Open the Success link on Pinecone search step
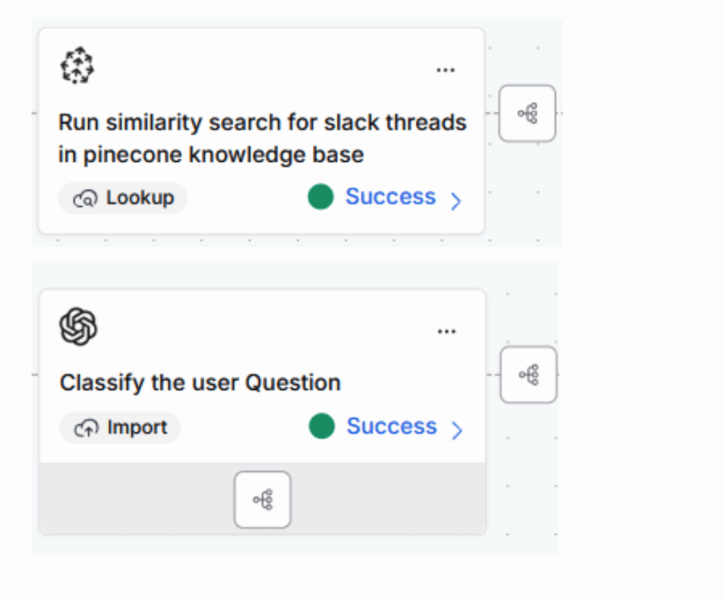 pos(390,196)
